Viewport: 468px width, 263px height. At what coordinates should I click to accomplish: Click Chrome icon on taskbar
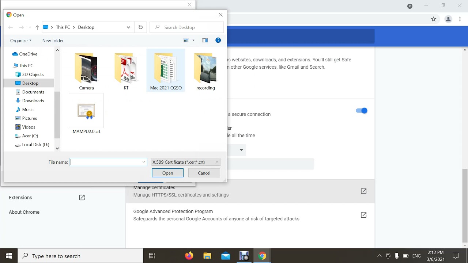click(262, 256)
